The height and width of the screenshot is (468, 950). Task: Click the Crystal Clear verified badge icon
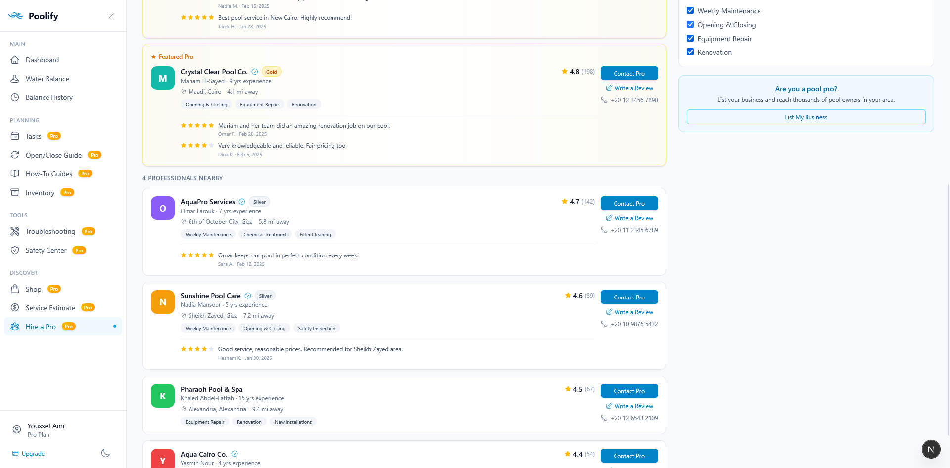pos(255,72)
